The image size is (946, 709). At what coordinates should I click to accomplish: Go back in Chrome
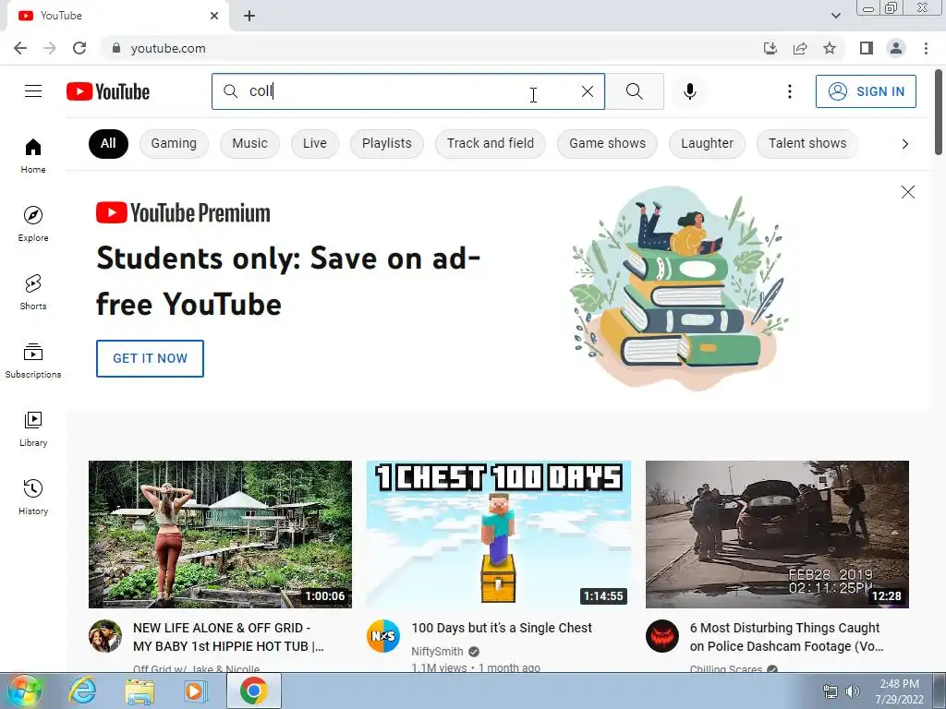20,48
